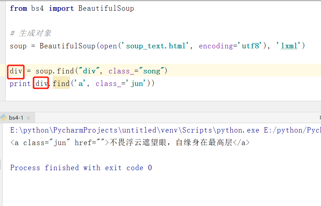The image size is (321, 206).
Task: Click the "song" class string
Action: coord(152,71)
